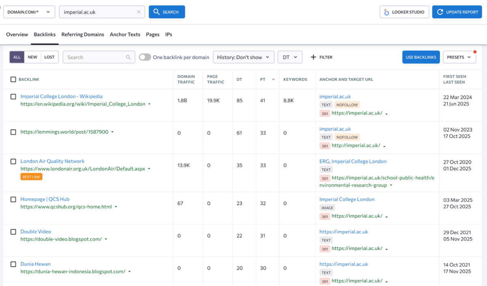Image resolution: width=487 pixels, height=286 pixels.
Task: Open the Double Video title link
Action: [36, 232]
